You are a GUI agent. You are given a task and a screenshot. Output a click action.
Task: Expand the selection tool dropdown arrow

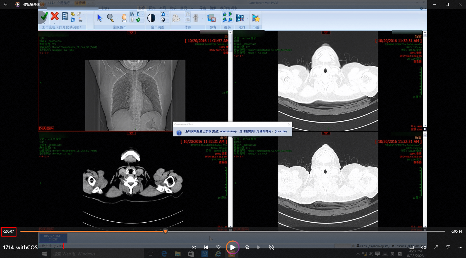(247, 19)
